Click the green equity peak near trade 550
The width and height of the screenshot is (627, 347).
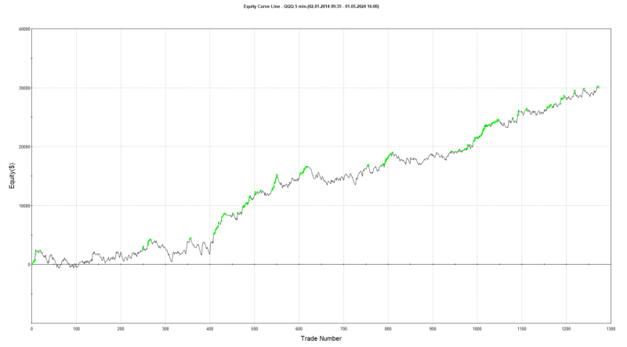pos(277,175)
